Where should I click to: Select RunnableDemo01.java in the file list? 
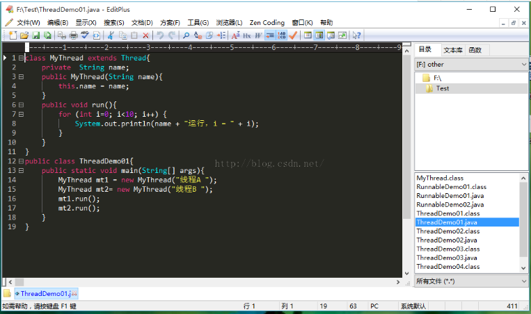pyautogui.click(x=450, y=196)
